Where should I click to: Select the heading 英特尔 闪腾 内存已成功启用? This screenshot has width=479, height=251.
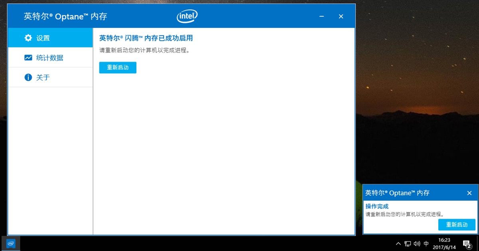(146, 38)
